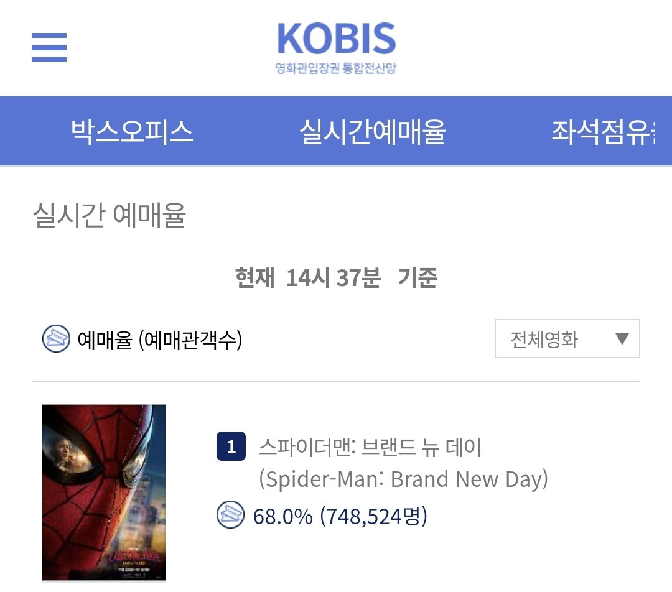Click the (Spider-Man: Brand New Day) English title
The width and height of the screenshot is (672, 592).
[x=403, y=479]
